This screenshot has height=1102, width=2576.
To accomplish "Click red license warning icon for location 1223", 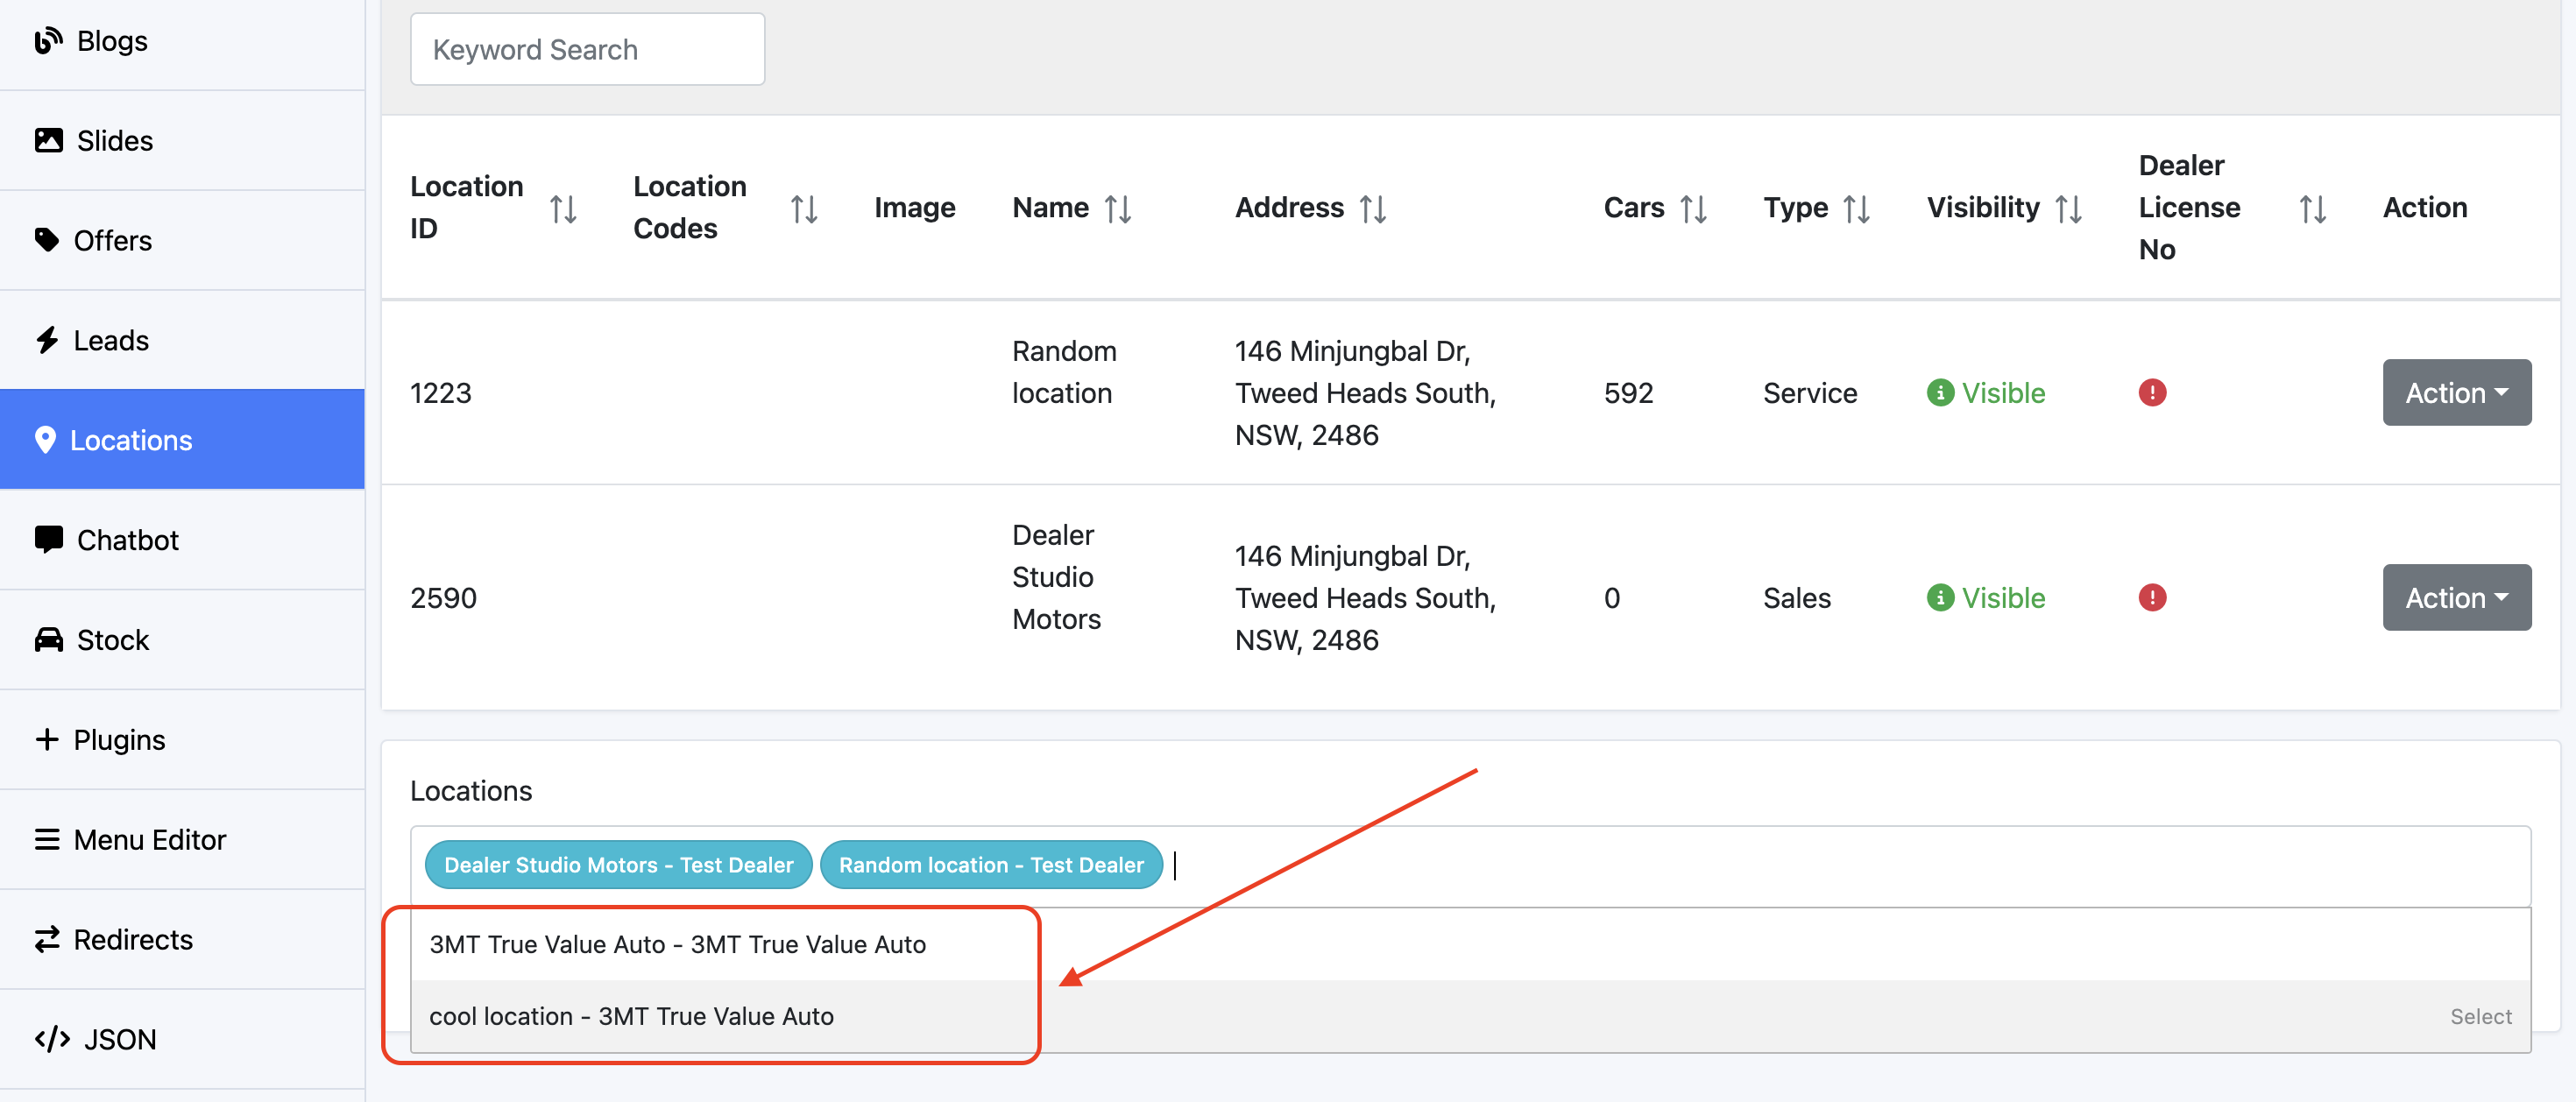I will tap(2151, 393).
